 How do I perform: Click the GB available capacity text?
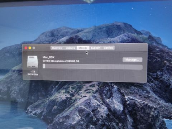pyautogui.click(x=61, y=61)
